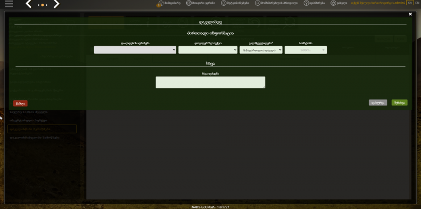Switch language to KA
Screen dimensions: 421x209
410,3
